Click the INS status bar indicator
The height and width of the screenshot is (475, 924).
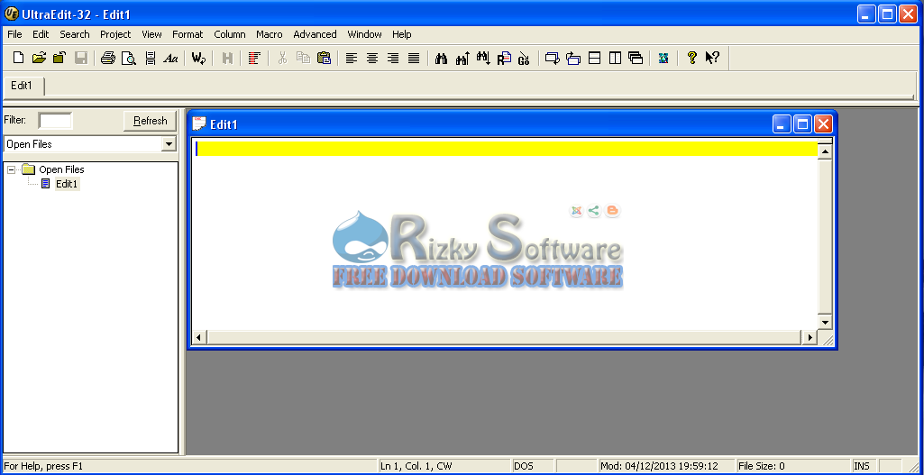click(x=865, y=466)
